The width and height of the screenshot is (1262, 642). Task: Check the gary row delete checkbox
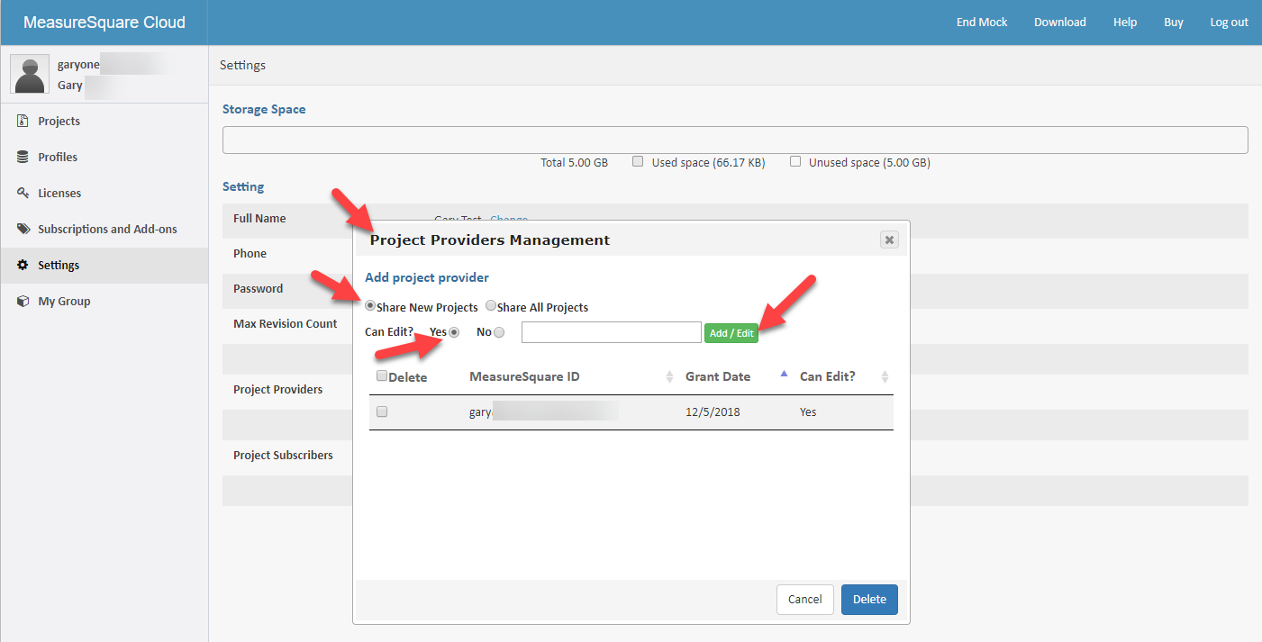(382, 411)
